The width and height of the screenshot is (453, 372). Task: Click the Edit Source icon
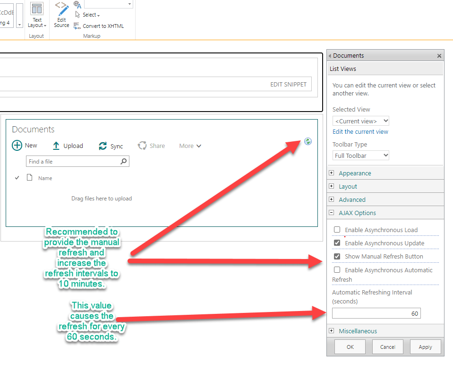click(61, 9)
